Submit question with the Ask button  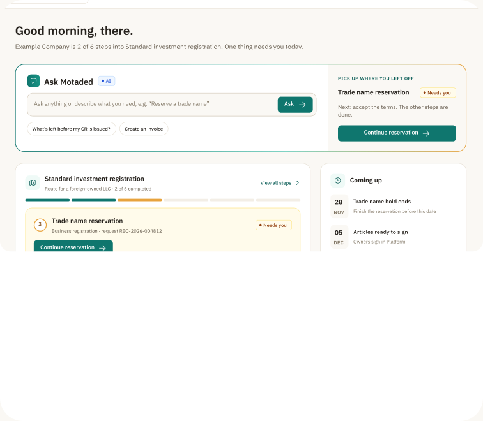pos(295,105)
